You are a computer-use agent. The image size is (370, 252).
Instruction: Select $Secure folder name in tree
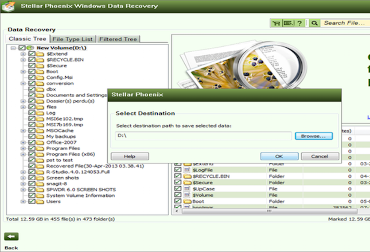click(57, 66)
